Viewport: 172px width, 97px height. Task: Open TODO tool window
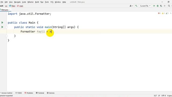(x=19, y=93)
